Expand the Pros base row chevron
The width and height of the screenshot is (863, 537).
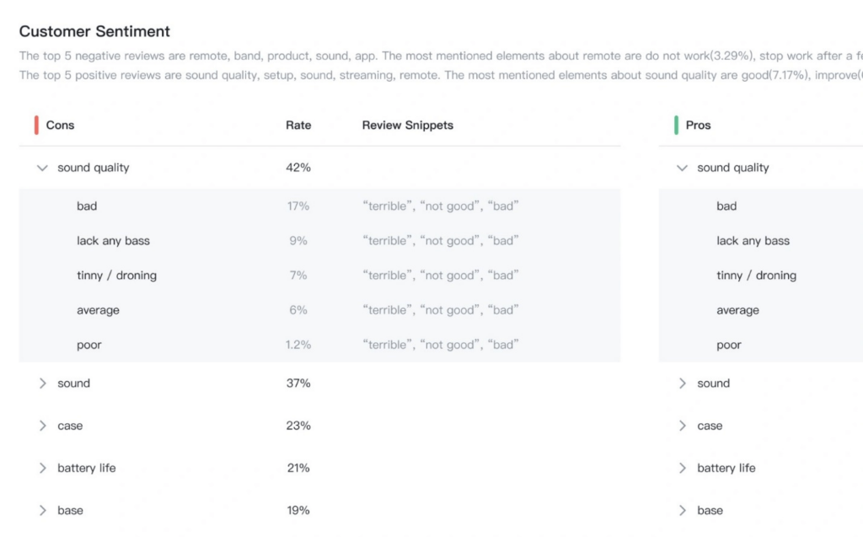click(x=682, y=511)
